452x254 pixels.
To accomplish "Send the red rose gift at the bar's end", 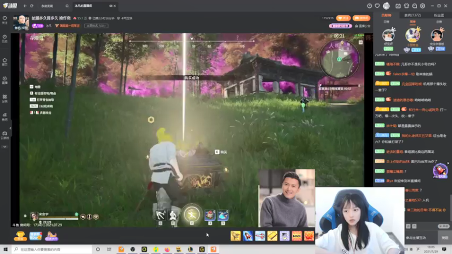I will point(309,236).
